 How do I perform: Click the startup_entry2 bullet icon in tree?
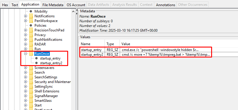(x=37, y=63)
